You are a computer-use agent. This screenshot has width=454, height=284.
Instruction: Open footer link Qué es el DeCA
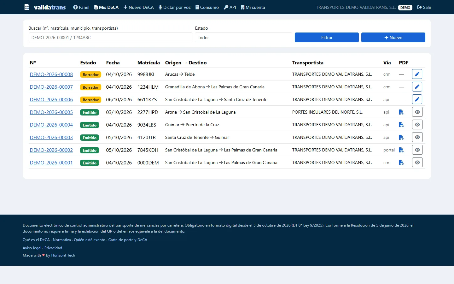[x=36, y=240]
